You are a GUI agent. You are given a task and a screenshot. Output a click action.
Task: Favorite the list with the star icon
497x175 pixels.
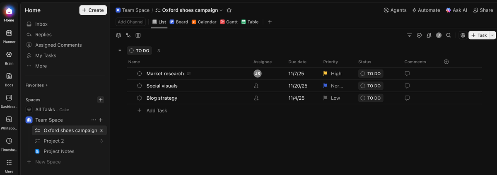(229, 10)
